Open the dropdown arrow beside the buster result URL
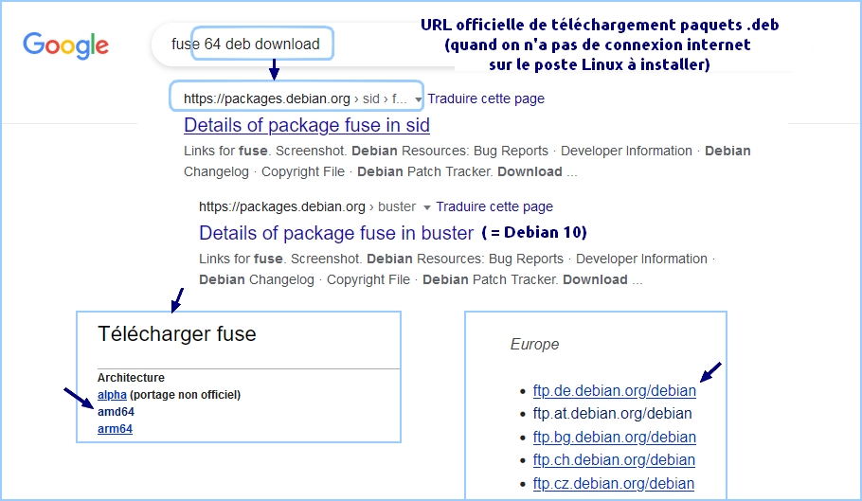The height and width of the screenshot is (501, 862). tap(426, 207)
